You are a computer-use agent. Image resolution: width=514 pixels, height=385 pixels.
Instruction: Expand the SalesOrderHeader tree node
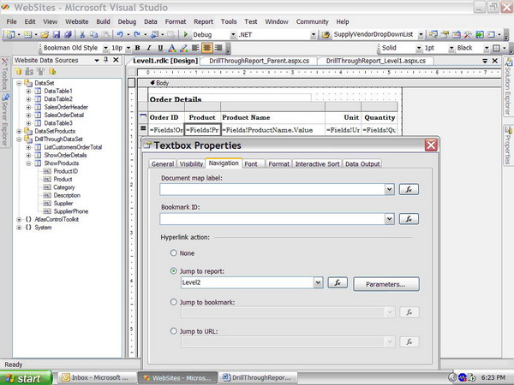point(28,107)
